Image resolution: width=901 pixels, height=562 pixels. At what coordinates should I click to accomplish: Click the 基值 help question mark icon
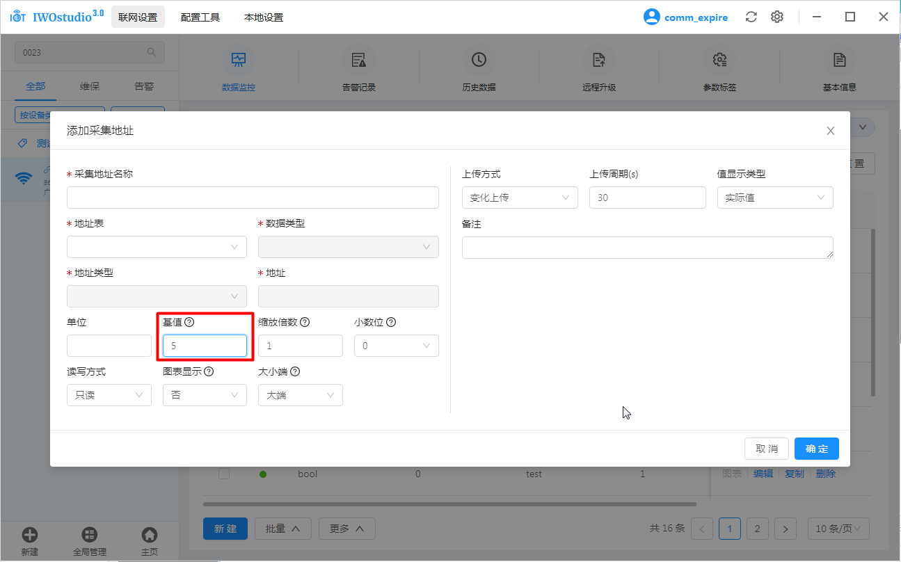click(189, 323)
